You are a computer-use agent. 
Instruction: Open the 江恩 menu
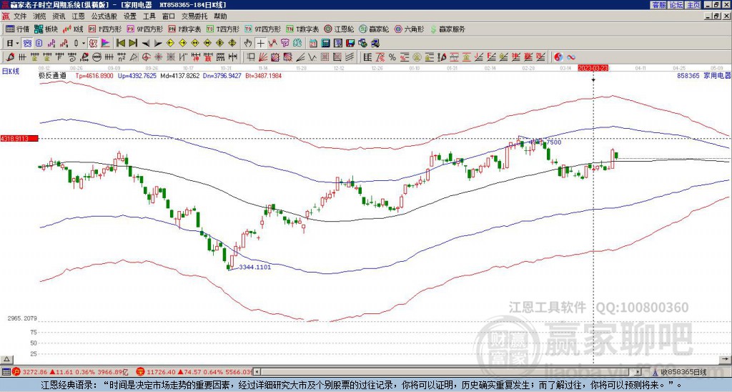(x=78, y=16)
